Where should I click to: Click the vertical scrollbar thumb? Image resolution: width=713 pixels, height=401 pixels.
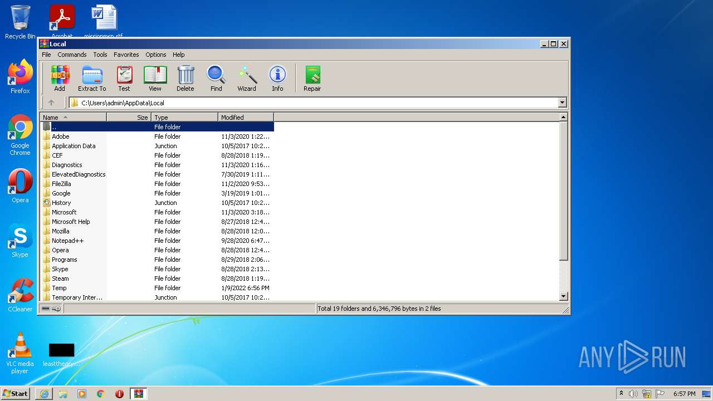tap(563, 191)
